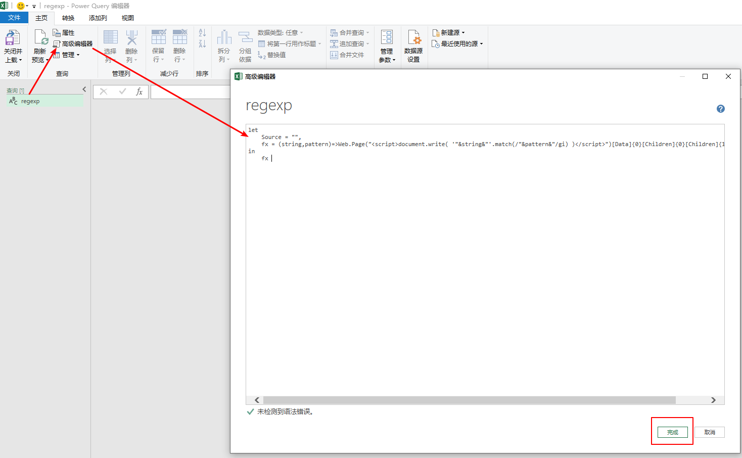Click the Split Column (拆分列) icon
This screenshot has height=458, width=742.
pyautogui.click(x=224, y=37)
